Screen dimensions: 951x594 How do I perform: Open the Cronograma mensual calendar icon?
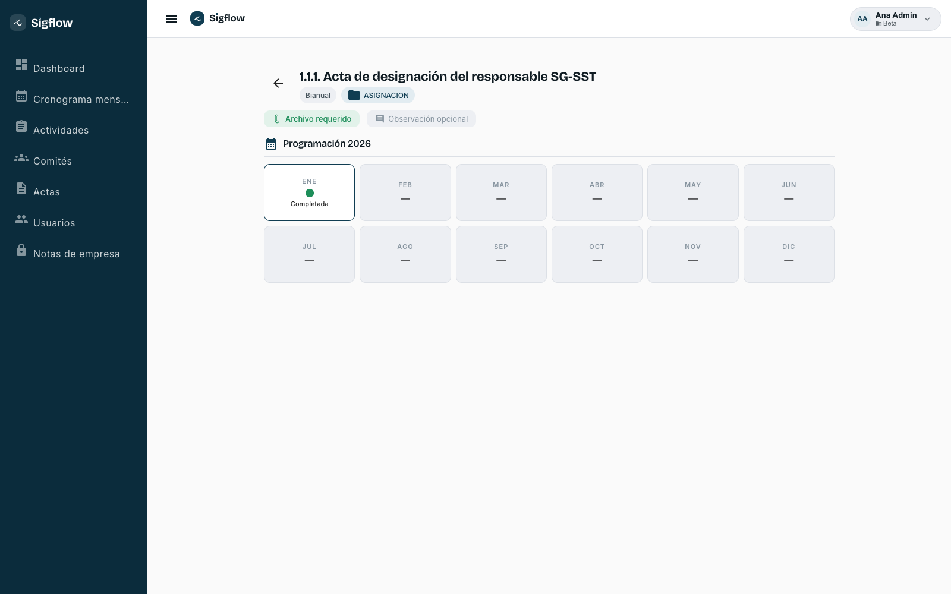(x=21, y=96)
